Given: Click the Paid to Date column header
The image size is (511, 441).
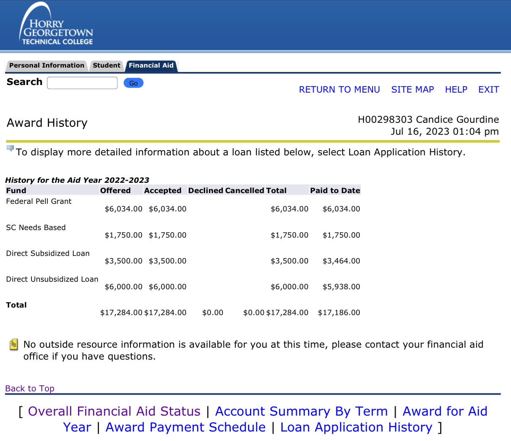Looking at the screenshot, I should click(x=335, y=190).
